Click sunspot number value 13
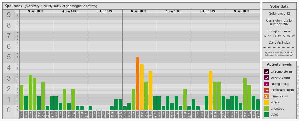 pos(265,36)
